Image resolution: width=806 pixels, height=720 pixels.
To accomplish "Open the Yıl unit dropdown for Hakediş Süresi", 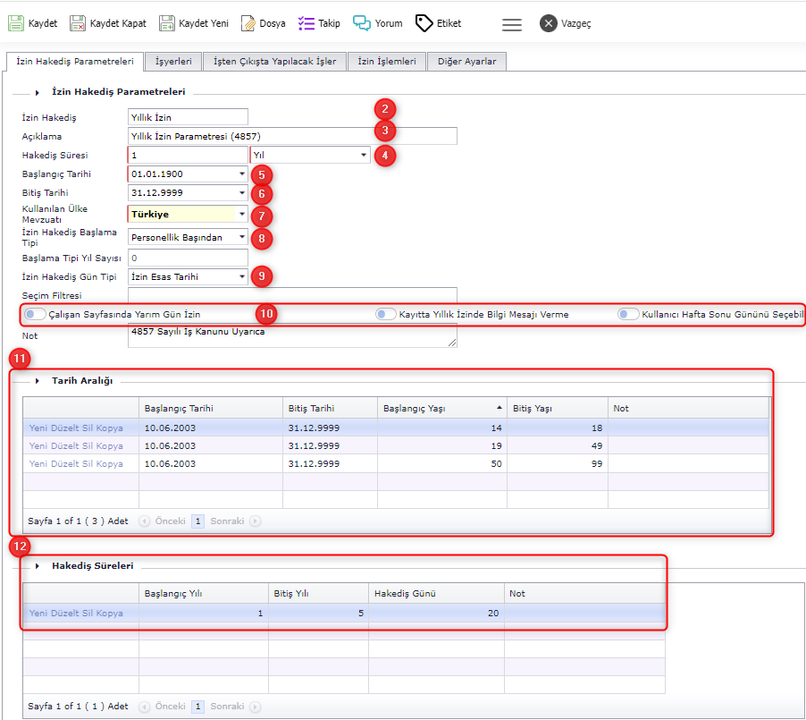I will pyautogui.click(x=364, y=155).
